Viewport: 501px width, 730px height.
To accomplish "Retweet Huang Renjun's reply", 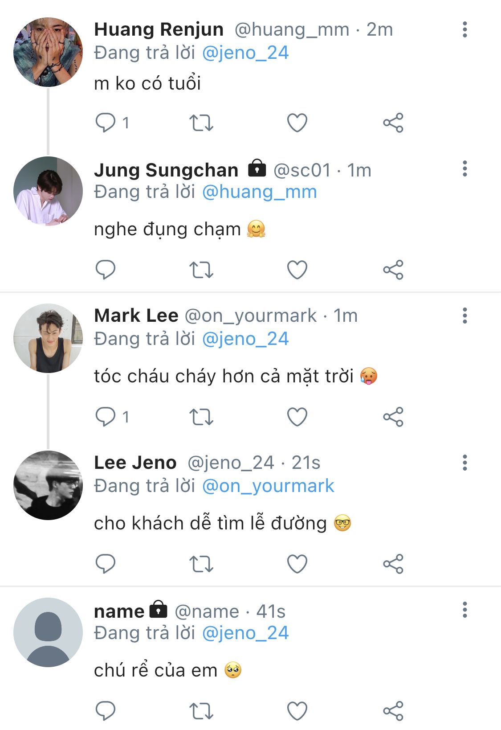I will pyautogui.click(x=201, y=123).
